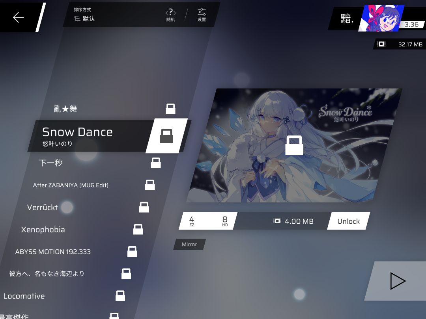Viewport: 426px width, 319px height.
Task: Select the song Verrückt
Action: (x=42, y=208)
